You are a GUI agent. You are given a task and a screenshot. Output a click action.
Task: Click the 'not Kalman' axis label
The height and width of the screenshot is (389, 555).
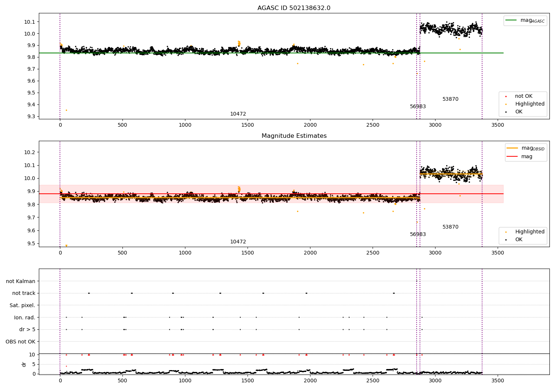click(21, 282)
